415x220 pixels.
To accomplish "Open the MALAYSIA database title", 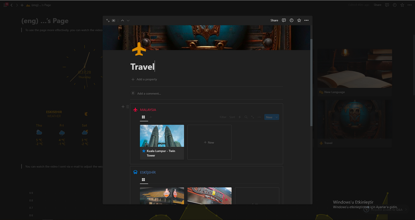I will coord(148,110).
